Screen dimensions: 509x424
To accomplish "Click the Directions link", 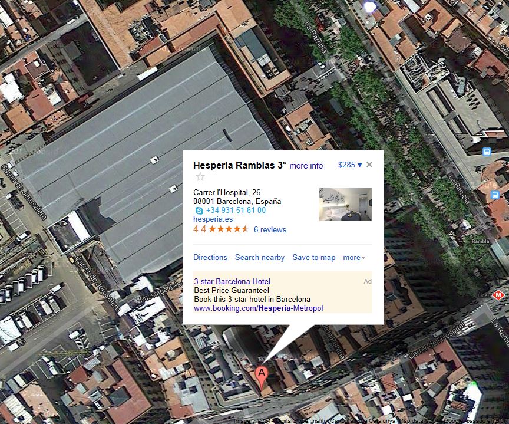I will point(210,257).
